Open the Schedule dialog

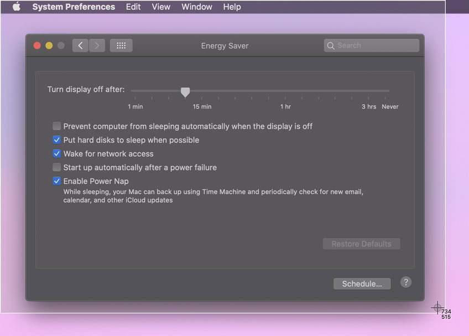(362, 283)
